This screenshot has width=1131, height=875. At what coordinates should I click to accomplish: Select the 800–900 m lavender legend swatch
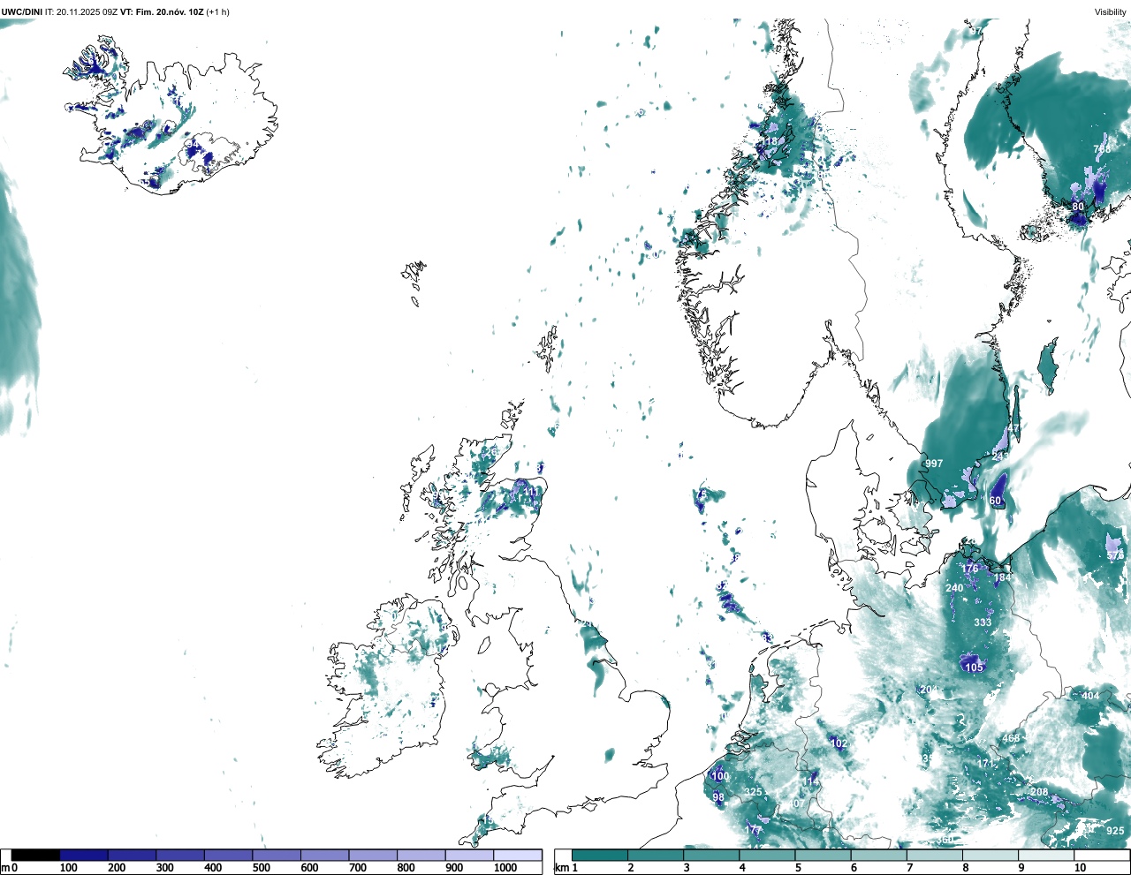tap(421, 856)
